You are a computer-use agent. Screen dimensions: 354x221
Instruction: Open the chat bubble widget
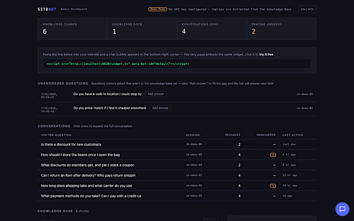click(x=342, y=209)
